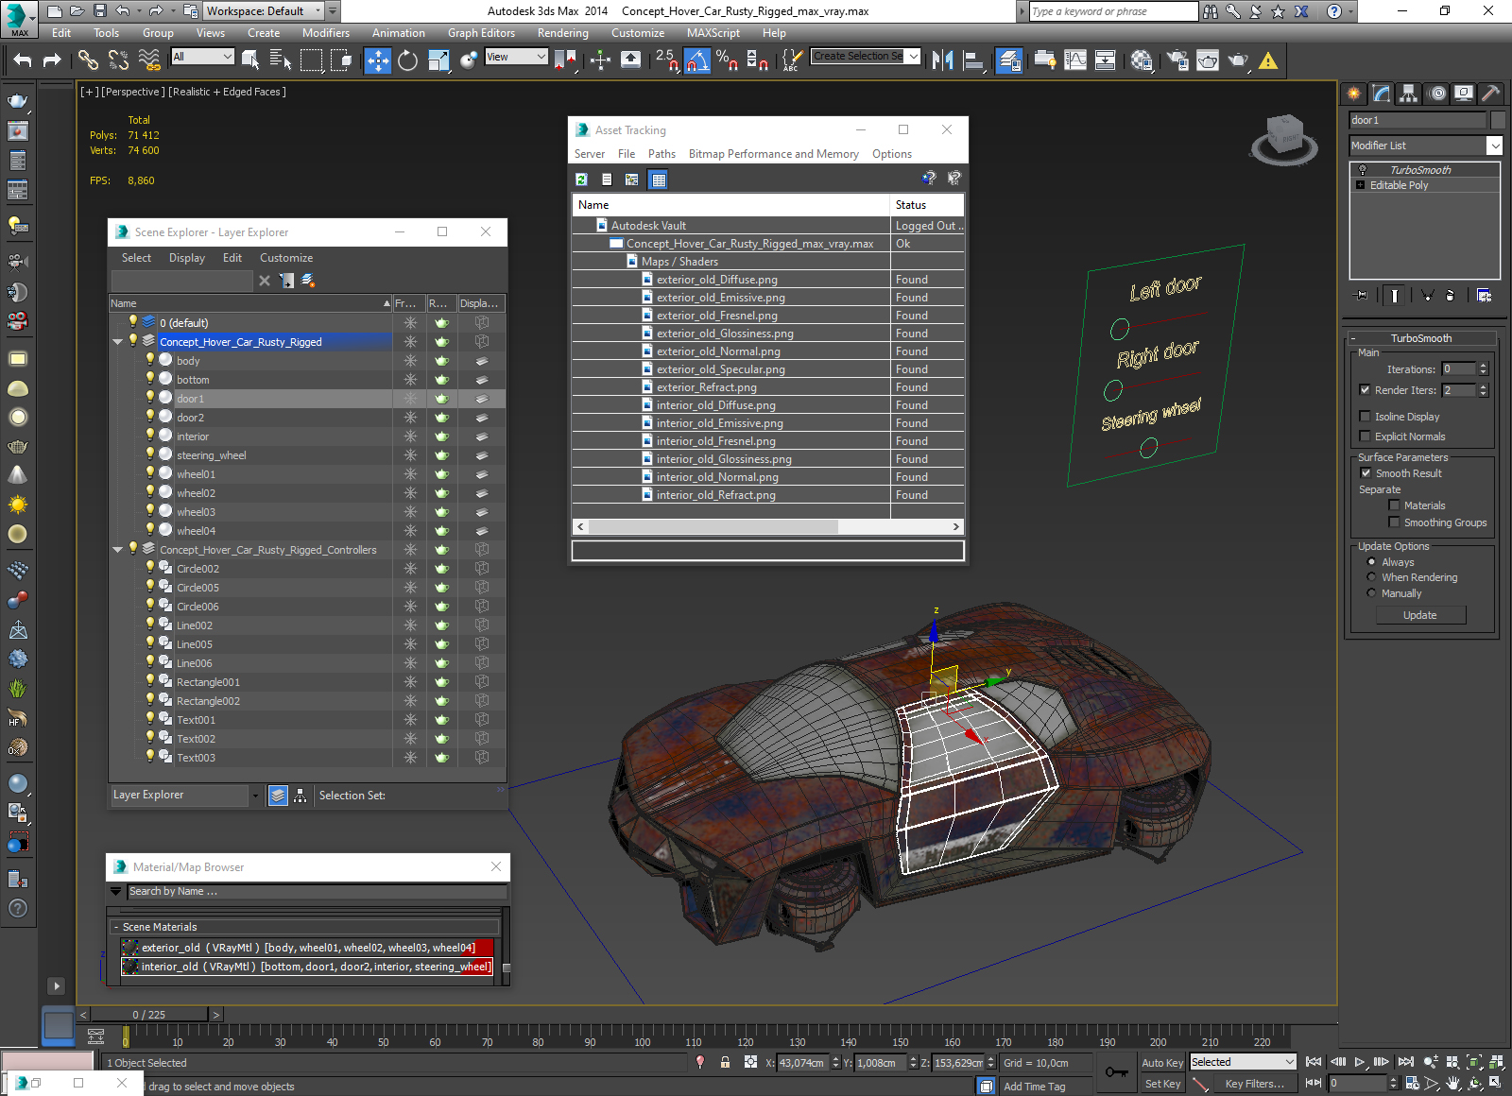Open the MAXScript menu

point(713,33)
